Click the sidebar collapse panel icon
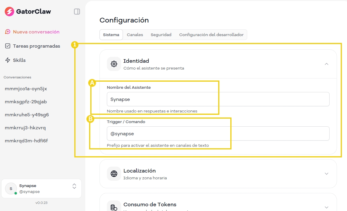This screenshot has width=347, height=211. 77,11
